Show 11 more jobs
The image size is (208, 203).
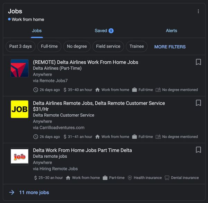(x=34, y=192)
